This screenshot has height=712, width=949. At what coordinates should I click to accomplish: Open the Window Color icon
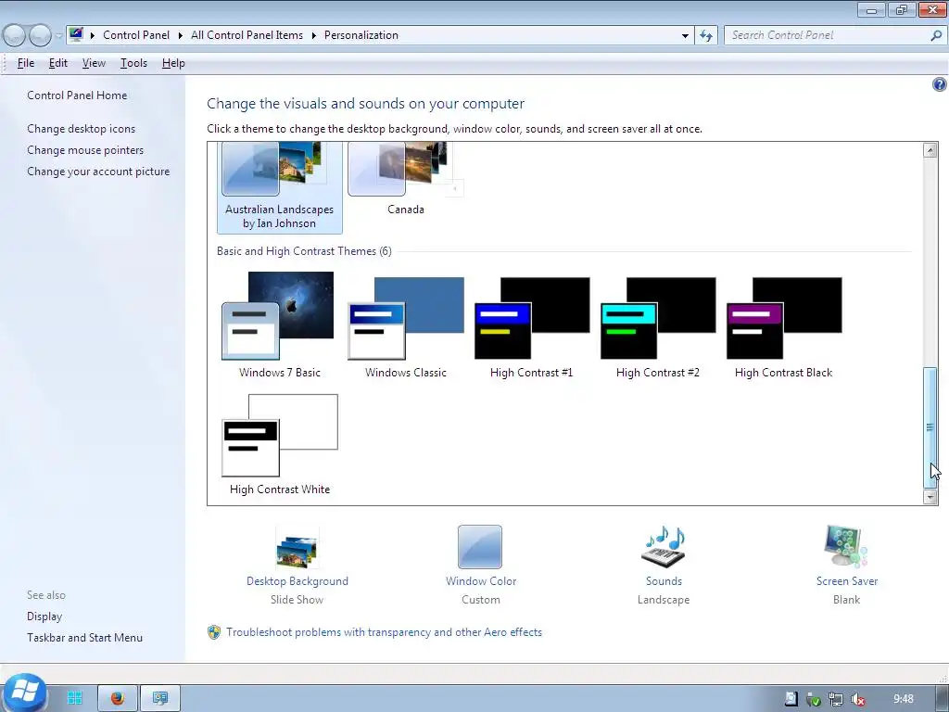tap(480, 547)
